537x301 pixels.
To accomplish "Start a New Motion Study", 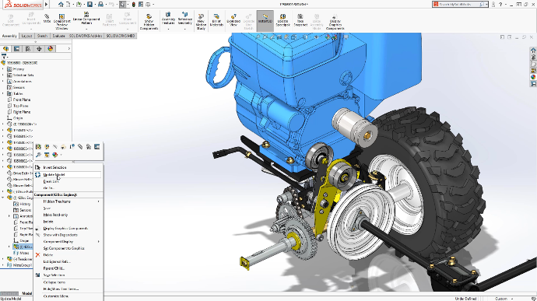I will point(201,22).
